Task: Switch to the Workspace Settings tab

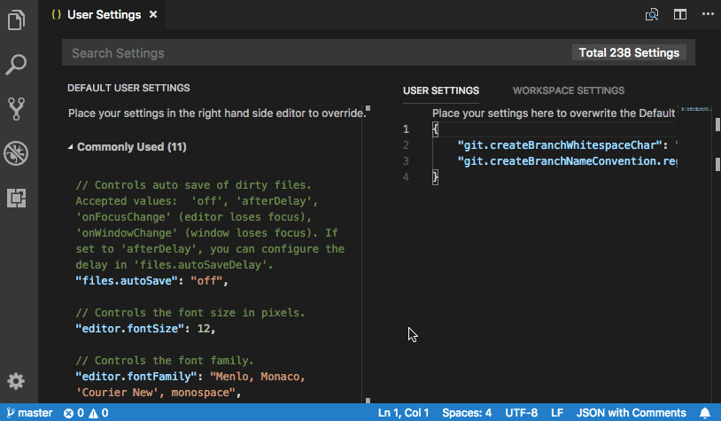Action: pos(568,90)
